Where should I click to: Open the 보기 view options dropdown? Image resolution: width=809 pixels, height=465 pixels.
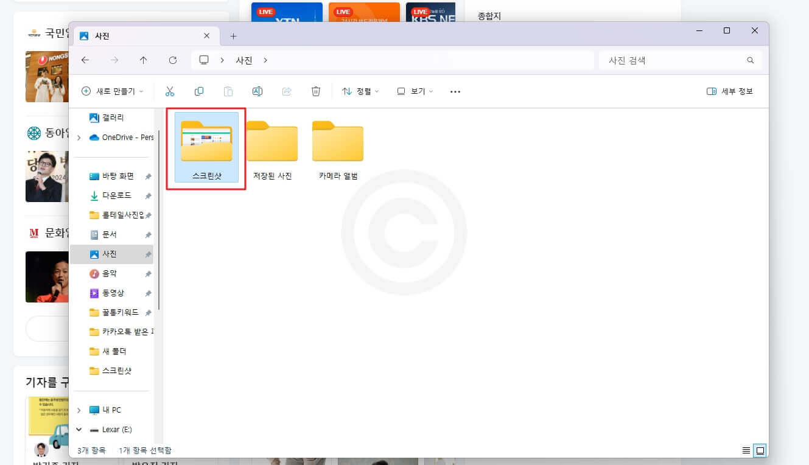pyautogui.click(x=415, y=91)
